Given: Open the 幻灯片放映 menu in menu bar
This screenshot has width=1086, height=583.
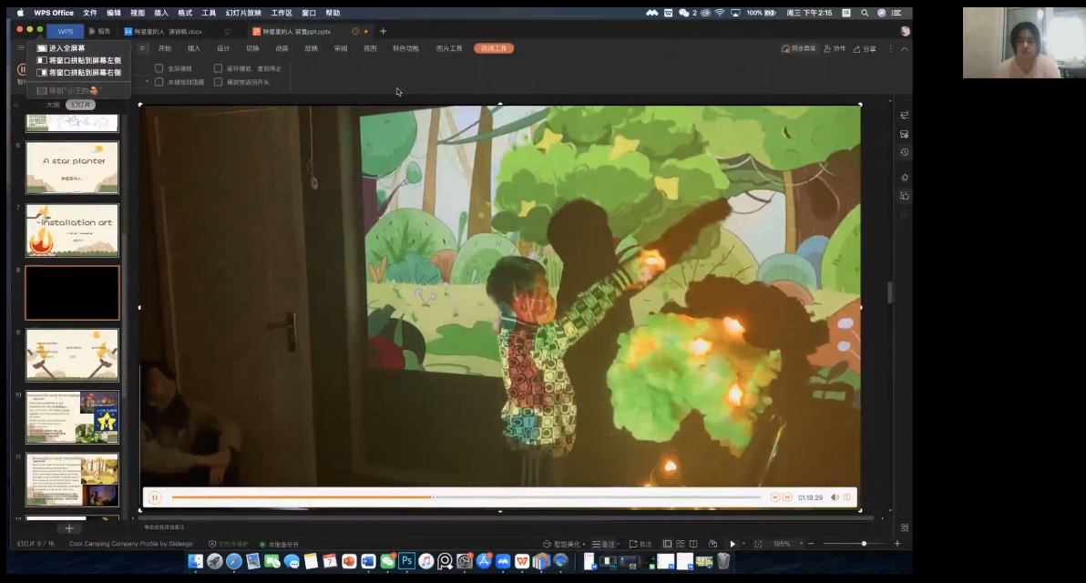Looking at the screenshot, I should click(243, 13).
